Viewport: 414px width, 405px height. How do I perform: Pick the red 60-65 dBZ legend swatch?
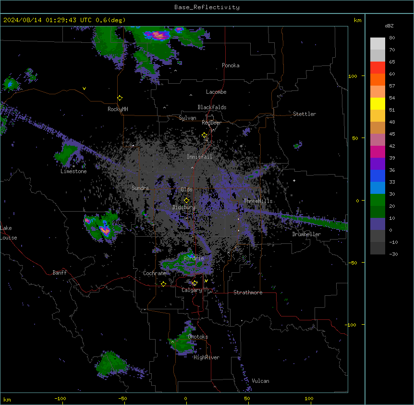pyautogui.click(x=377, y=67)
